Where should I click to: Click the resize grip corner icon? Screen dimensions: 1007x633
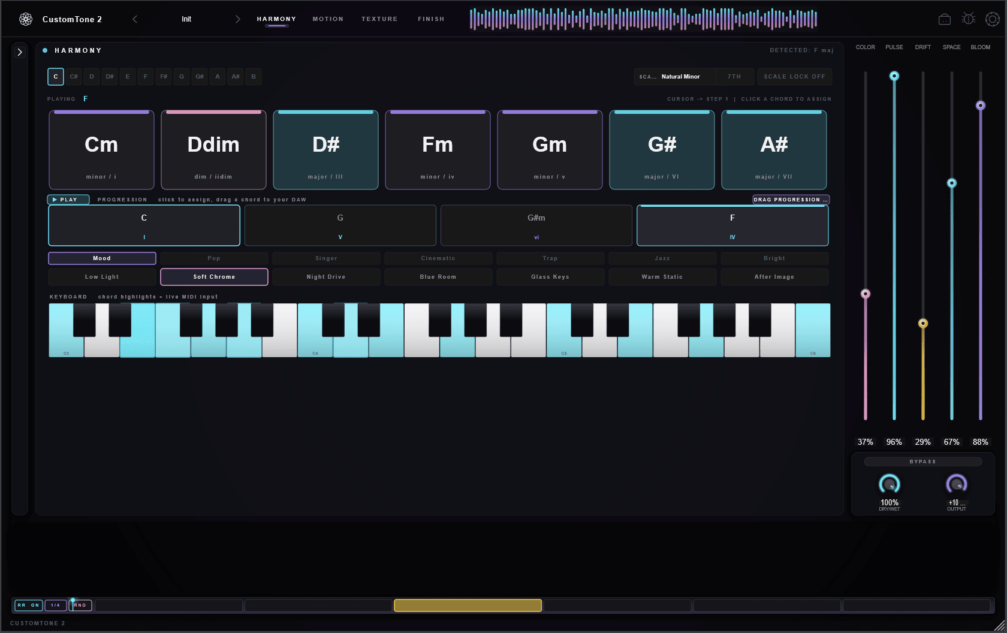tap(999, 625)
